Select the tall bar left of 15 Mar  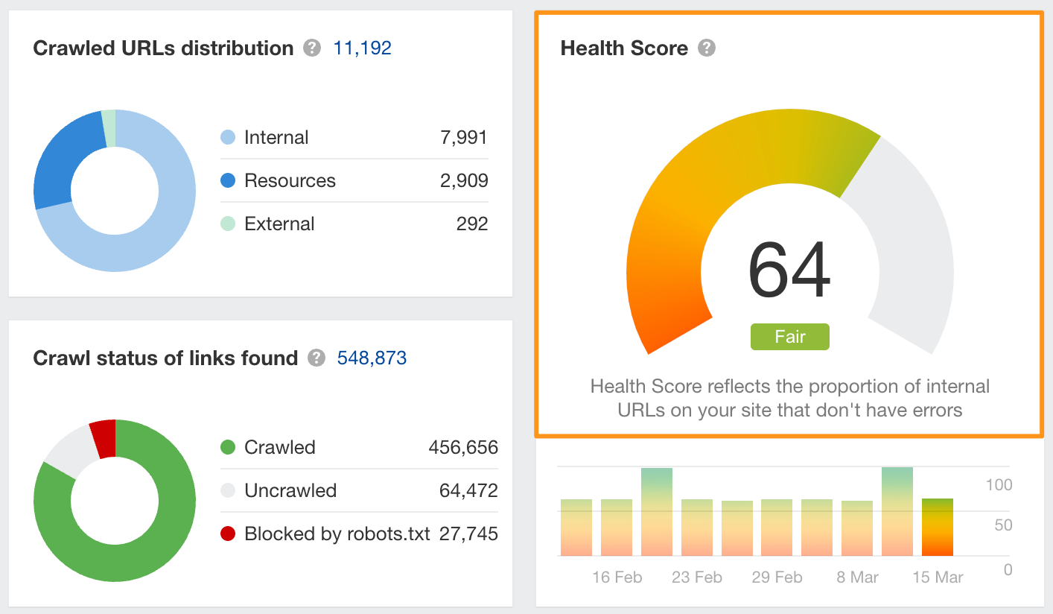pyautogui.click(x=897, y=512)
